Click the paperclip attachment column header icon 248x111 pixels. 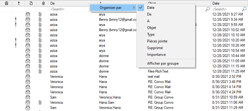[43, 3]
